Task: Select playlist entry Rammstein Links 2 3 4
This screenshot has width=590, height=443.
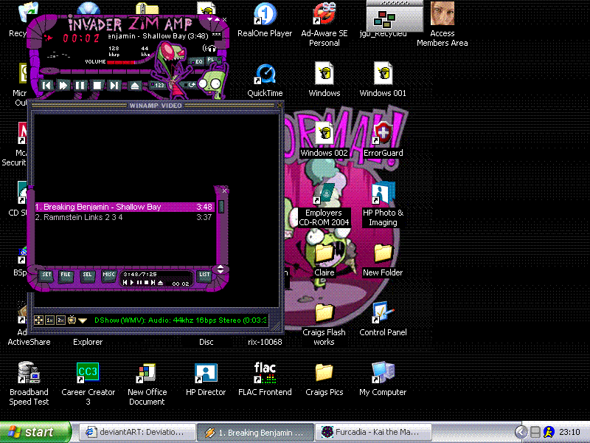Action: pos(124,217)
